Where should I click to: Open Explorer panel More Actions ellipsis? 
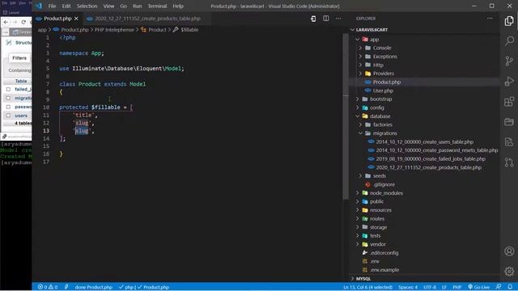[490, 19]
